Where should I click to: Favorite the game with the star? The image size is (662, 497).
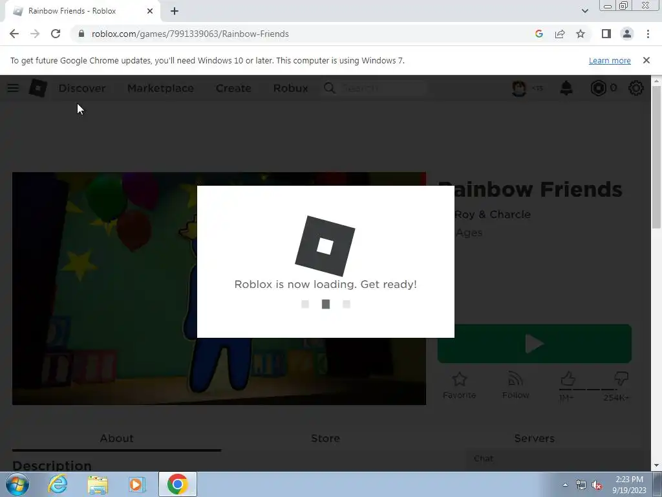click(x=460, y=386)
